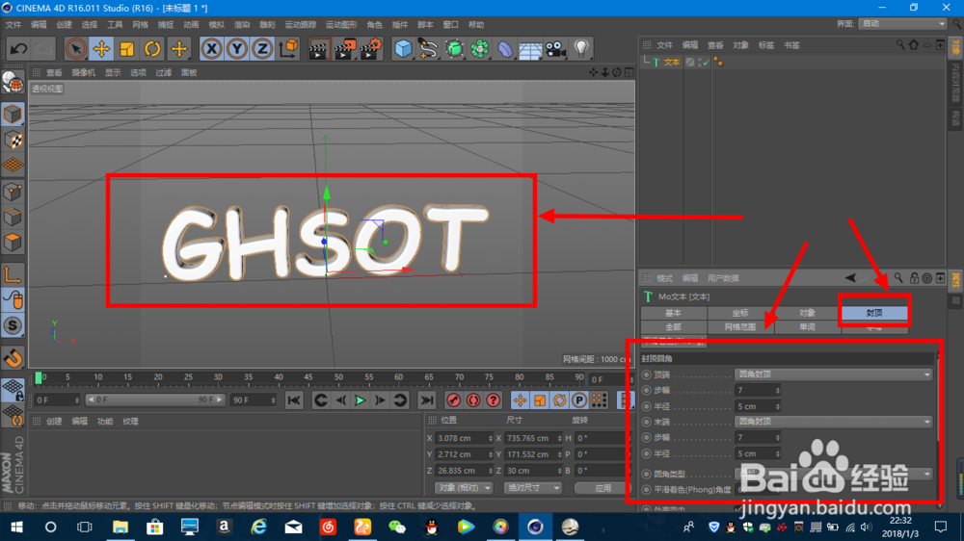The width and height of the screenshot is (964, 541).
Task: Click the blue deformer icon
Action: click(x=505, y=48)
